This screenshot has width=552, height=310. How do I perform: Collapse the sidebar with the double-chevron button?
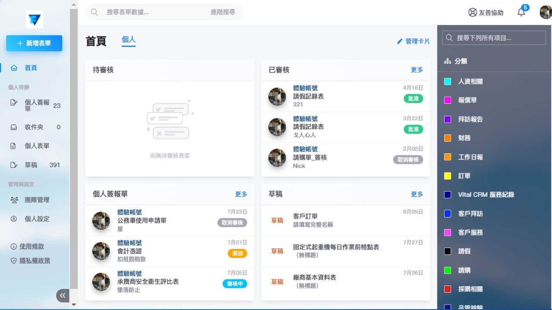(63, 295)
